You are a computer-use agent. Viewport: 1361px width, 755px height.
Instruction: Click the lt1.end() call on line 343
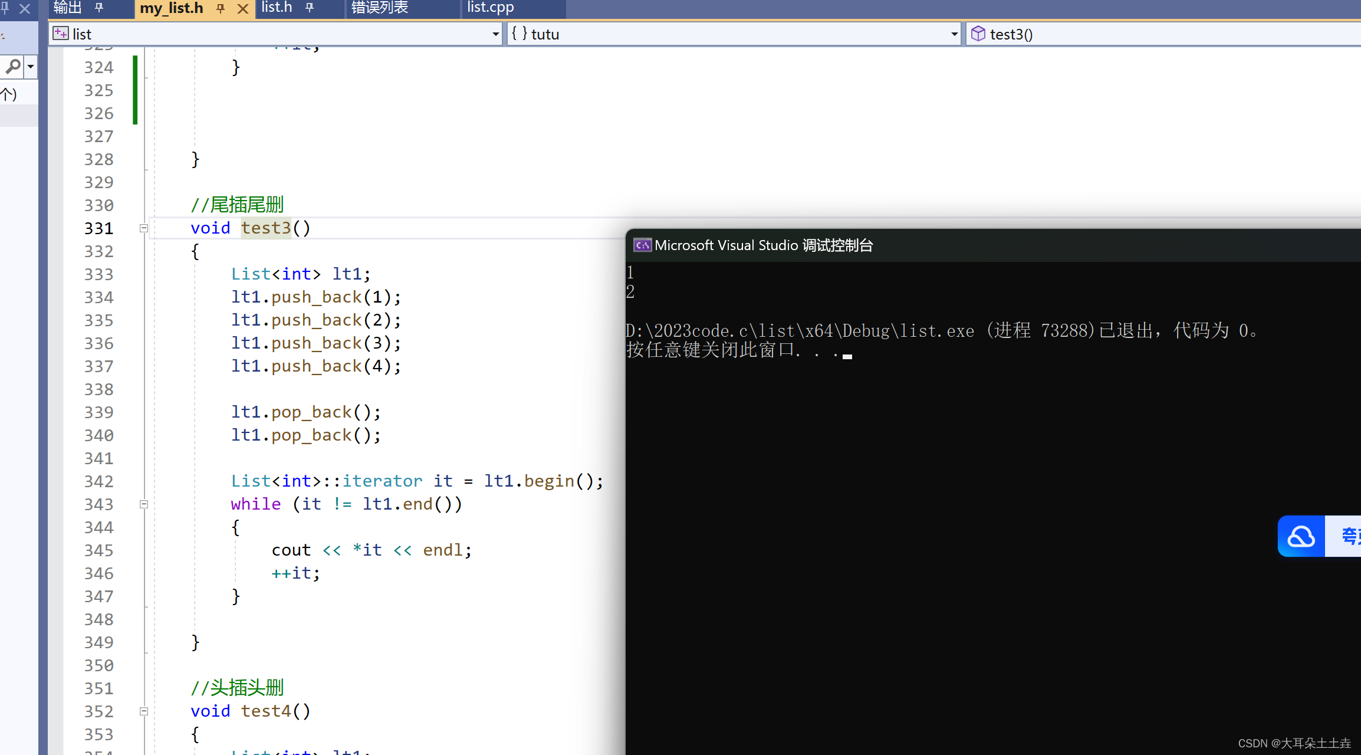point(407,504)
